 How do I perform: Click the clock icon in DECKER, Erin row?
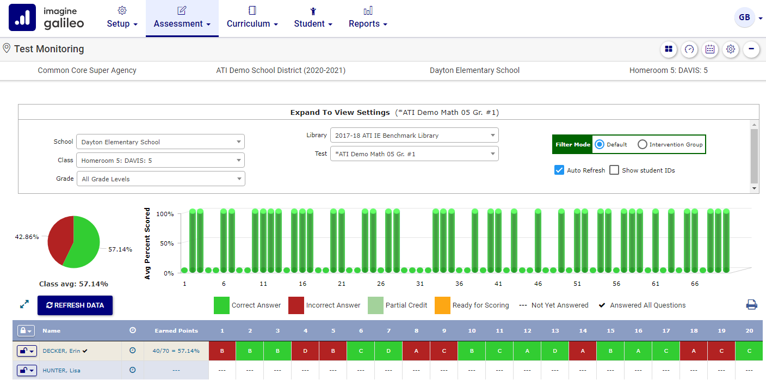click(132, 351)
